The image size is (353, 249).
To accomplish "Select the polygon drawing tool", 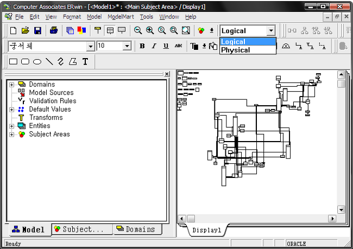I will point(73,61).
